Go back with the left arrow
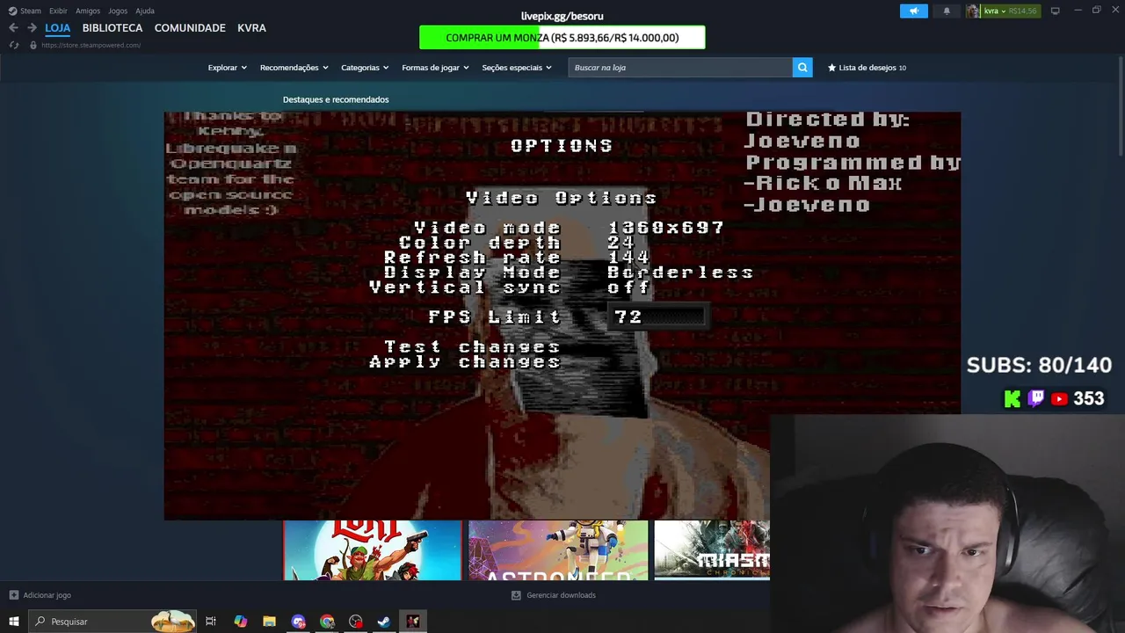 [13, 27]
